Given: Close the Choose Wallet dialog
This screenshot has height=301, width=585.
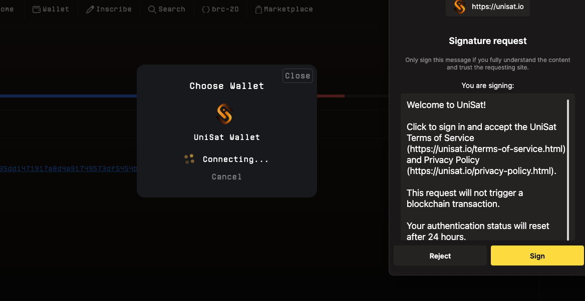Looking at the screenshot, I should point(298,76).
